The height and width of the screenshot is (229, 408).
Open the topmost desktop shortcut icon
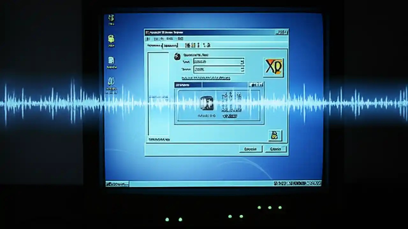111,18
